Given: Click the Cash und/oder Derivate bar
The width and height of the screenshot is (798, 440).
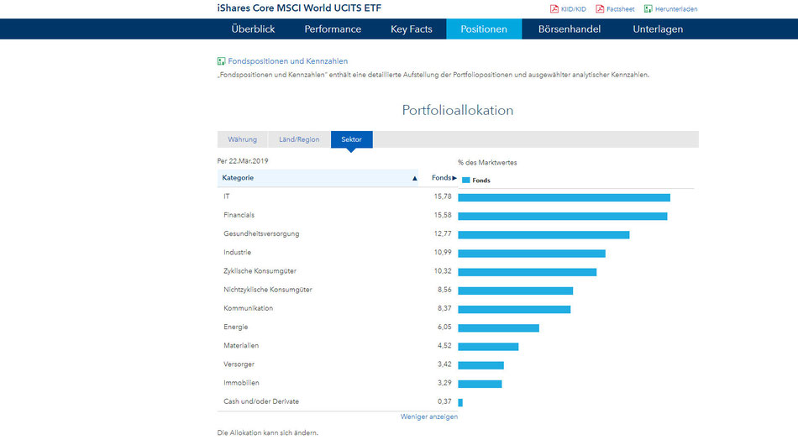Looking at the screenshot, I should (x=460, y=402).
